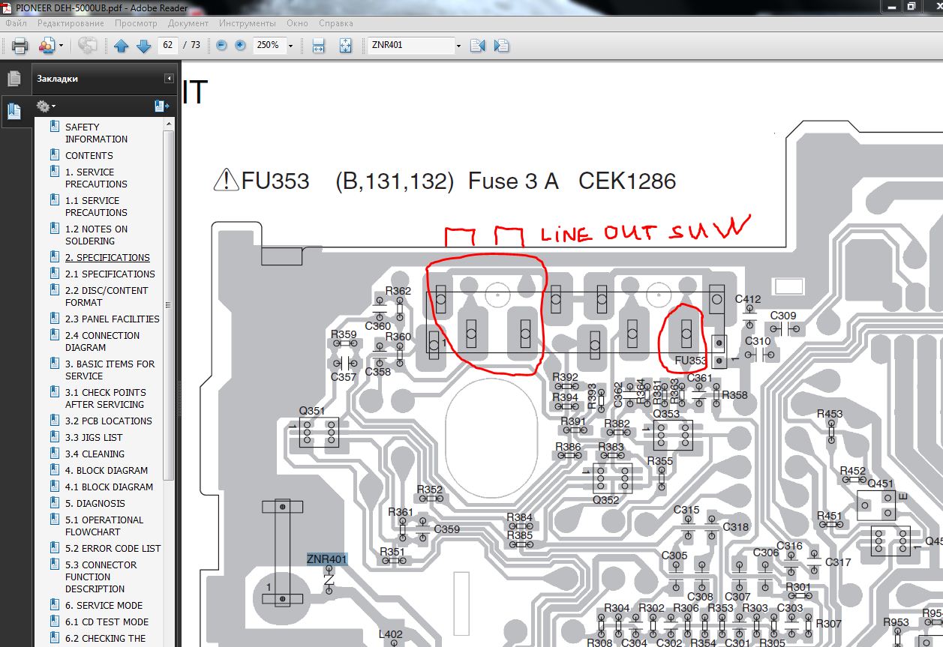Click the zoom out minus button
Screen dimensions: 943x647
coord(221,45)
